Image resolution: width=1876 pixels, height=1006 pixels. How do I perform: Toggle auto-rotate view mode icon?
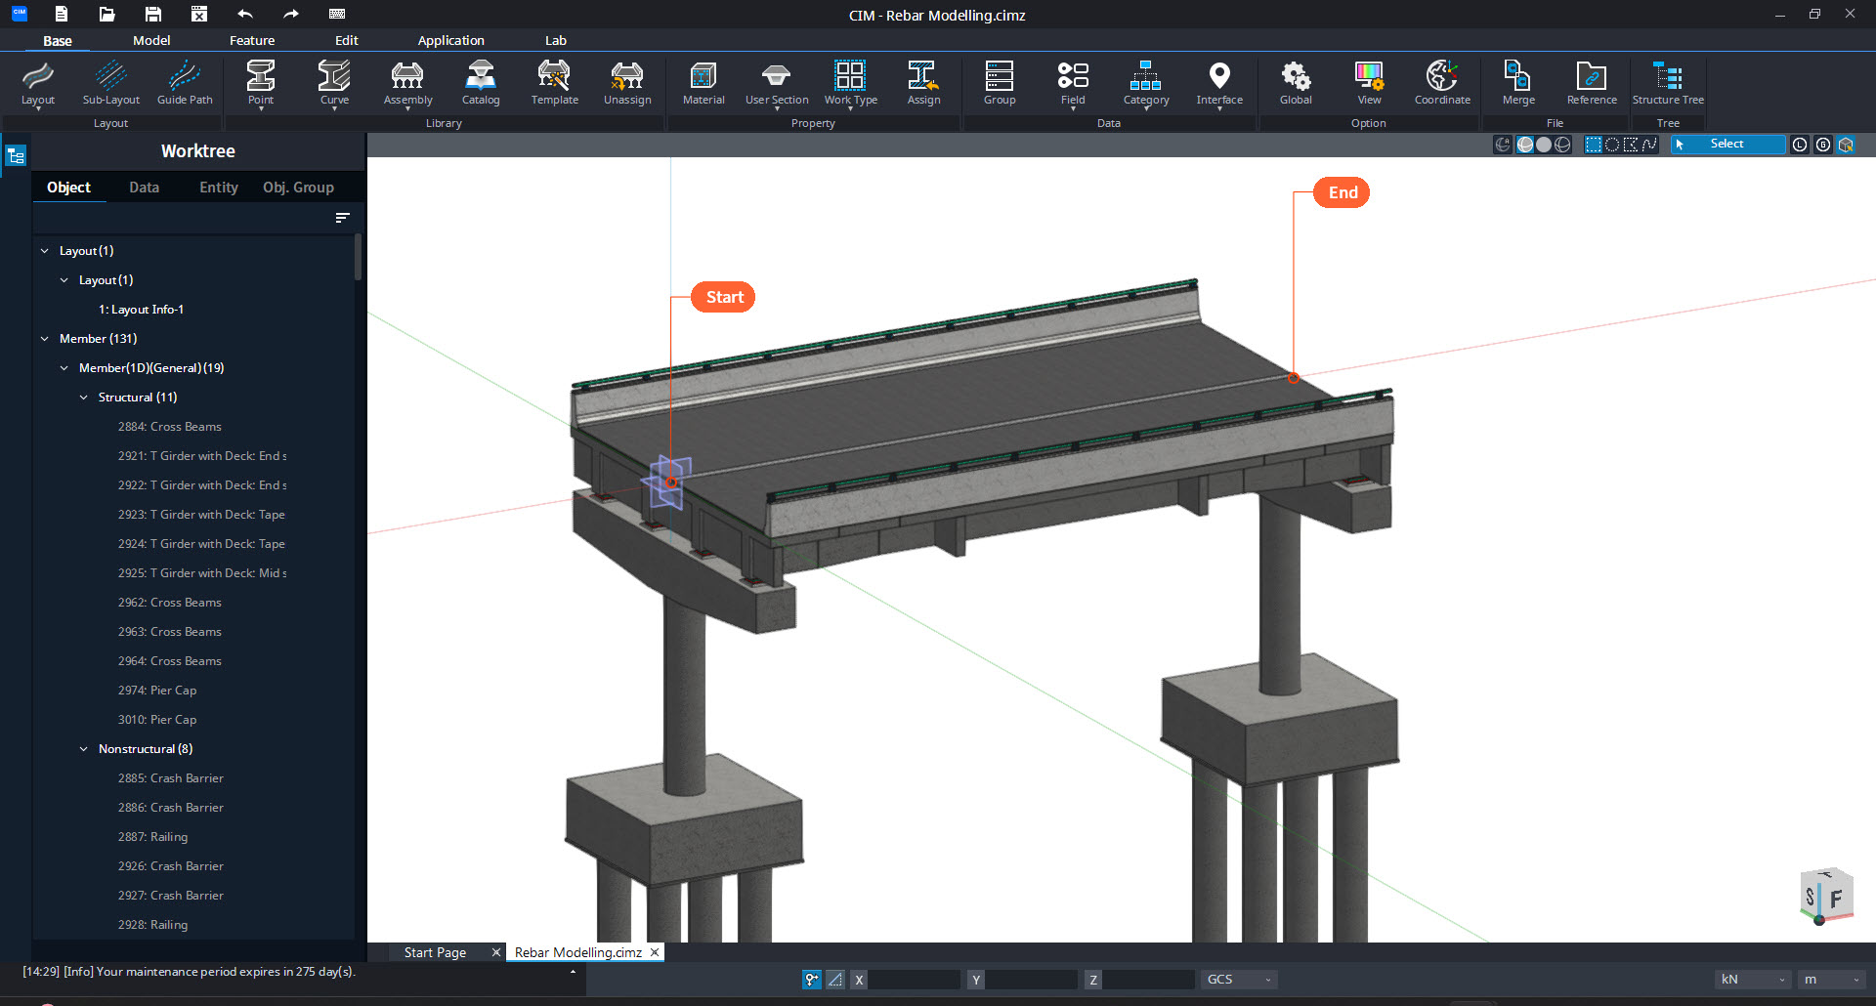pyautogui.click(x=1503, y=145)
